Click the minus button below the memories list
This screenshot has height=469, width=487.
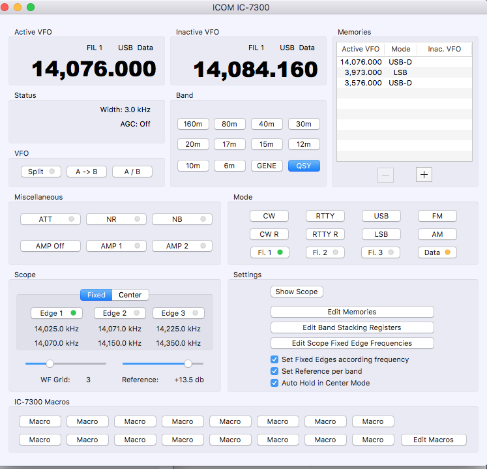coord(385,174)
